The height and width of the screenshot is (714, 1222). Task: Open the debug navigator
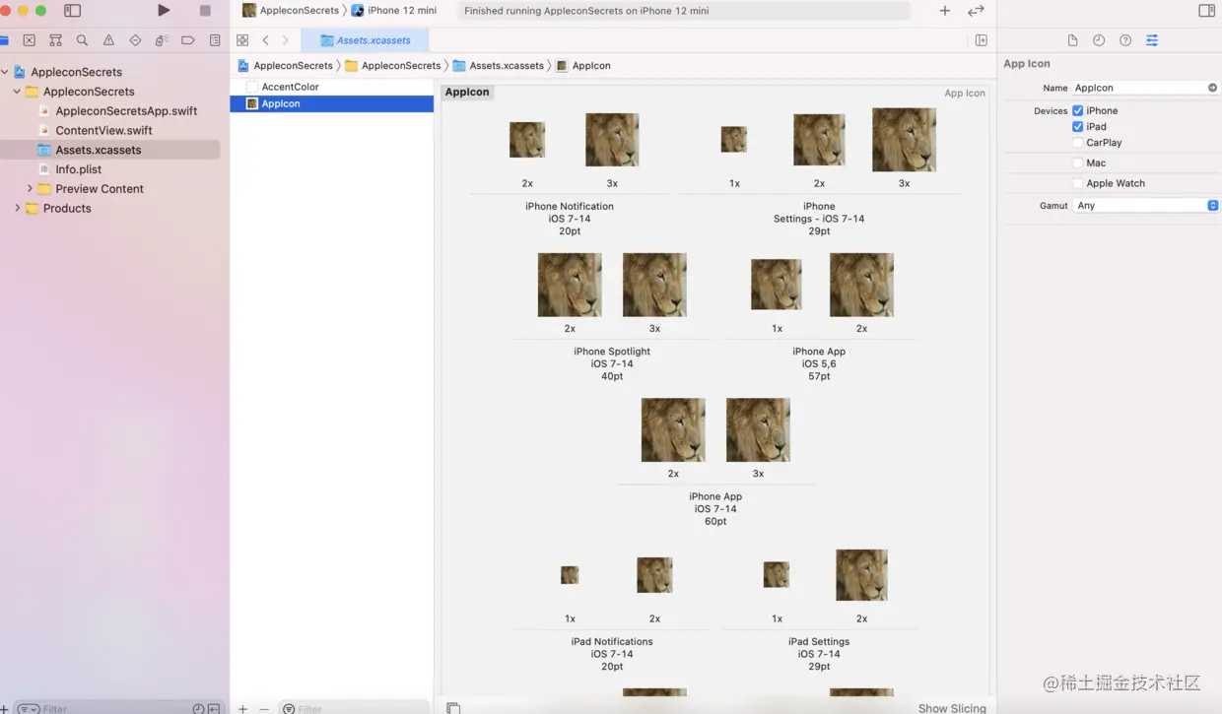[x=162, y=40]
